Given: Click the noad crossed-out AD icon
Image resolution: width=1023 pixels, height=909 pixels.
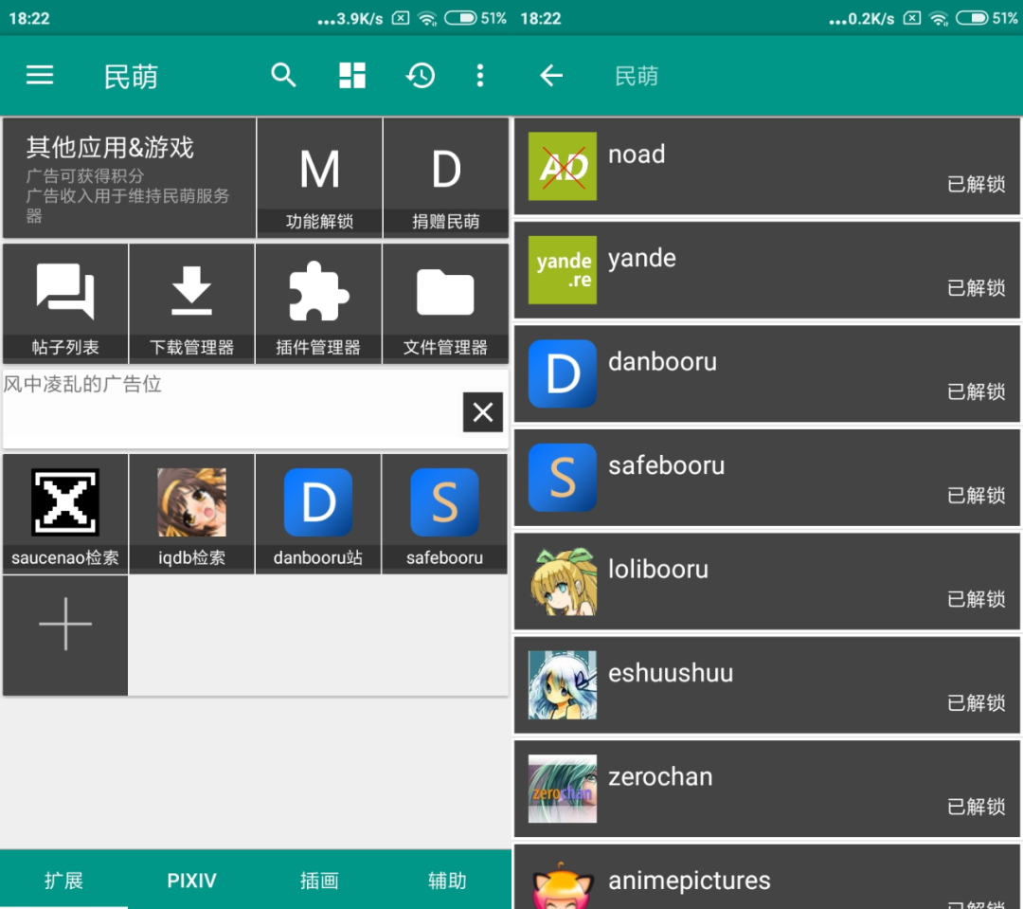Looking at the screenshot, I should tap(563, 166).
